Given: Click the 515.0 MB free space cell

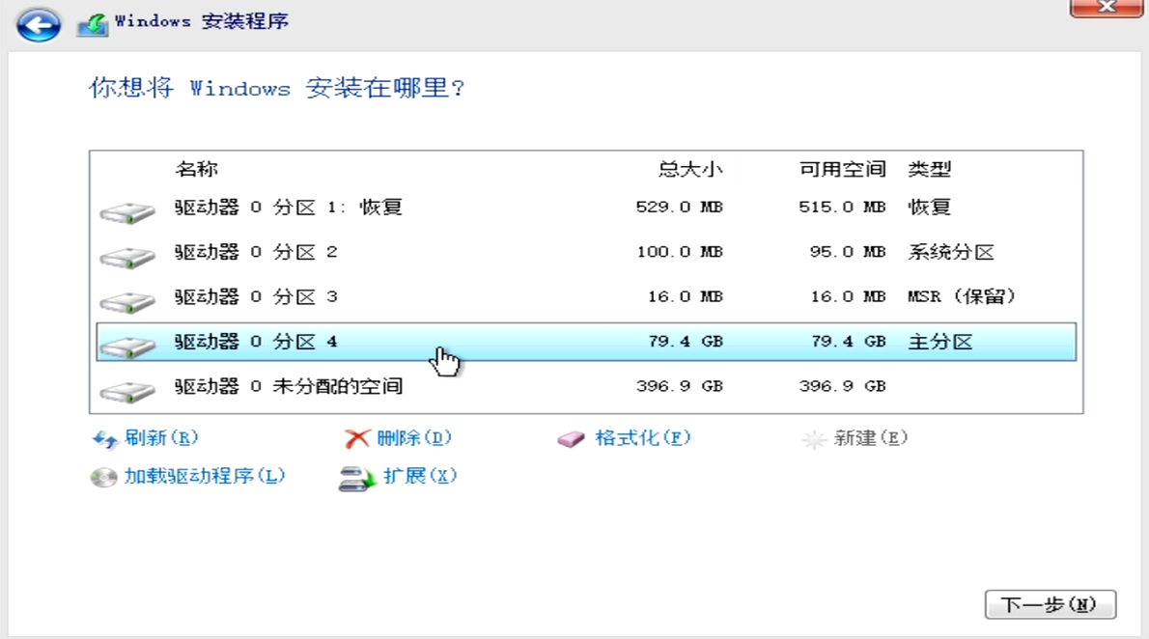Looking at the screenshot, I should coord(842,208).
